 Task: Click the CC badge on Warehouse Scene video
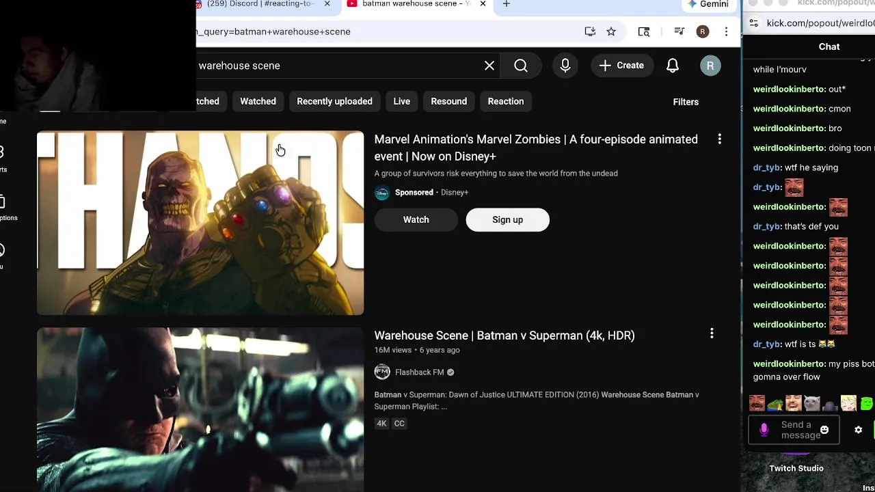399,424
